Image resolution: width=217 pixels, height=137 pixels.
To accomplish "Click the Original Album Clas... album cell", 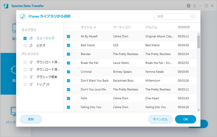I will [159, 36].
